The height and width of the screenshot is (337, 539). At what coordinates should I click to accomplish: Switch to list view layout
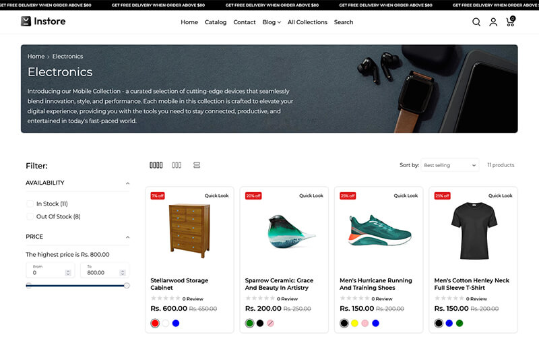197,165
